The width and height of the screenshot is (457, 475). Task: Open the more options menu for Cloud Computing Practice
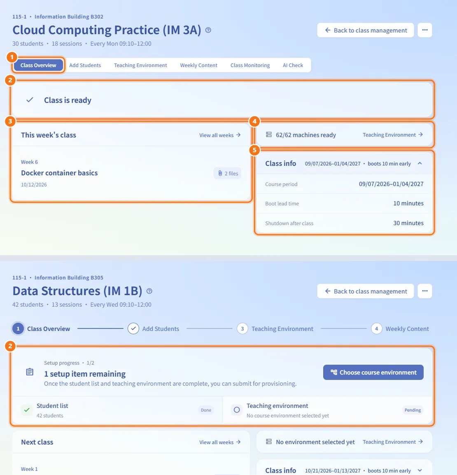pos(425,30)
